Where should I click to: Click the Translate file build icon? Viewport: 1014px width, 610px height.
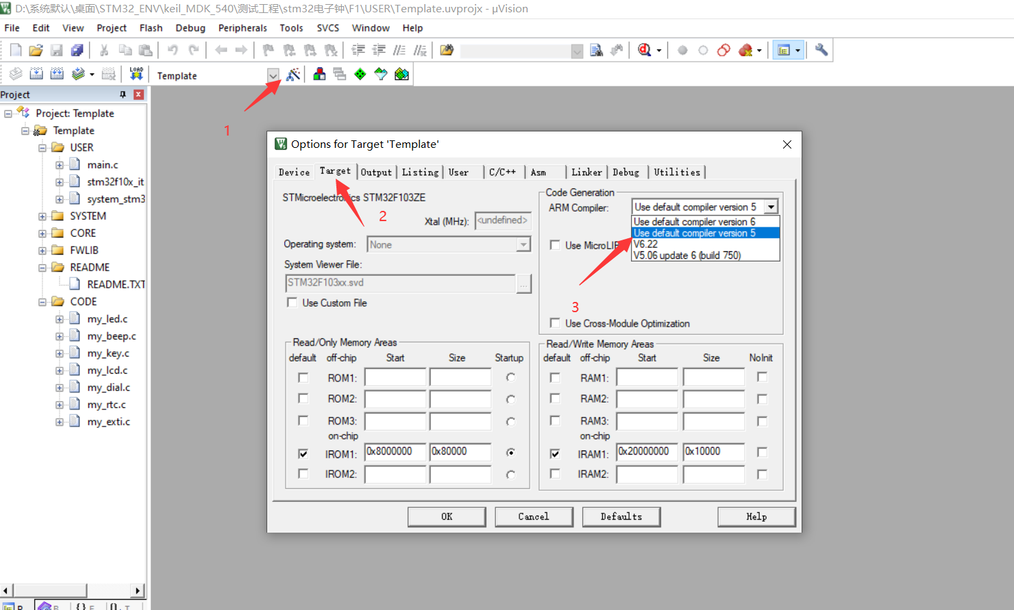(x=16, y=74)
